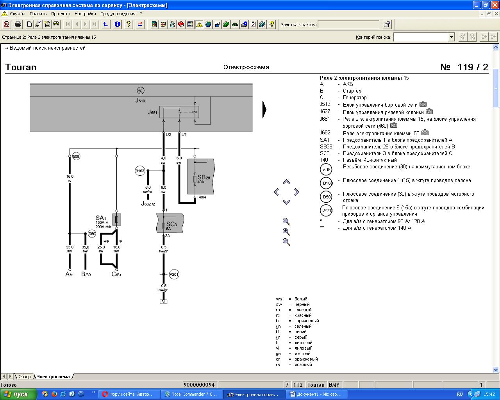Click the blue 't..' back-up icon

pyautogui.click(x=106, y=24)
